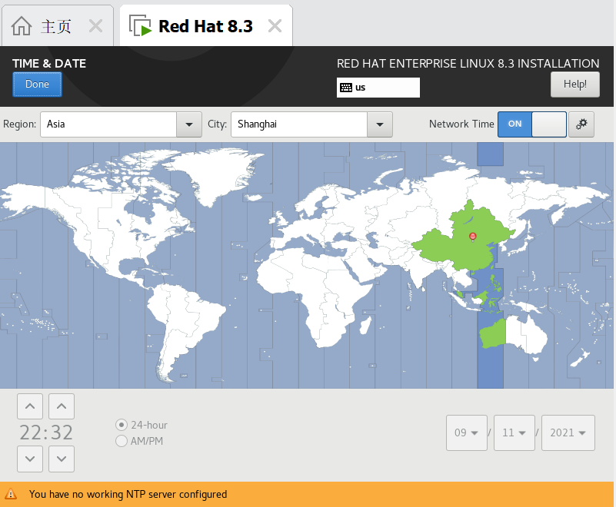This screenshot has height=507, width=616.
Task: Click the Done button
Action: tap(36, 84)
